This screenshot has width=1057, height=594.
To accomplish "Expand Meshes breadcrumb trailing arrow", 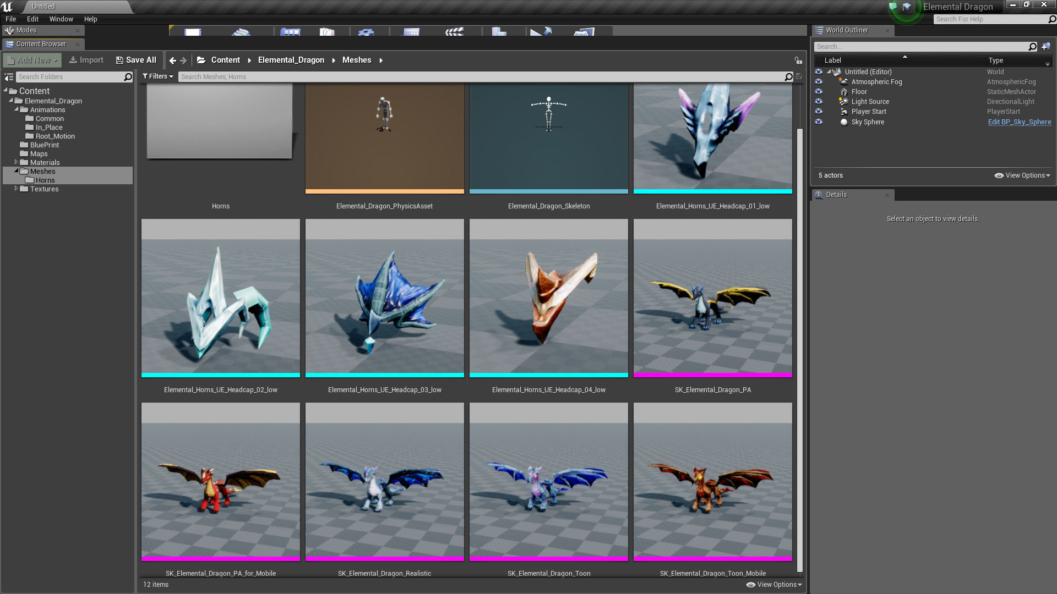I will [381, 61].
